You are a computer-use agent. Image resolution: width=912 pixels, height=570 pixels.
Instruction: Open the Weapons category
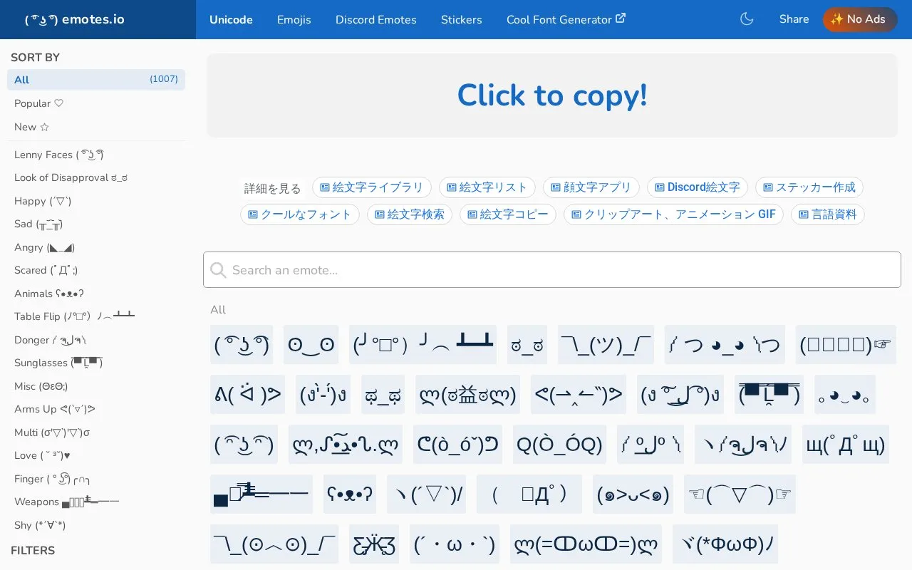tap(96, 502)
